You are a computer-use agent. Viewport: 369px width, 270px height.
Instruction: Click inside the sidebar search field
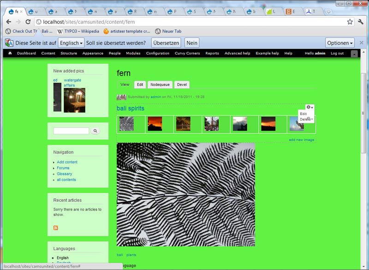point(71,131)
